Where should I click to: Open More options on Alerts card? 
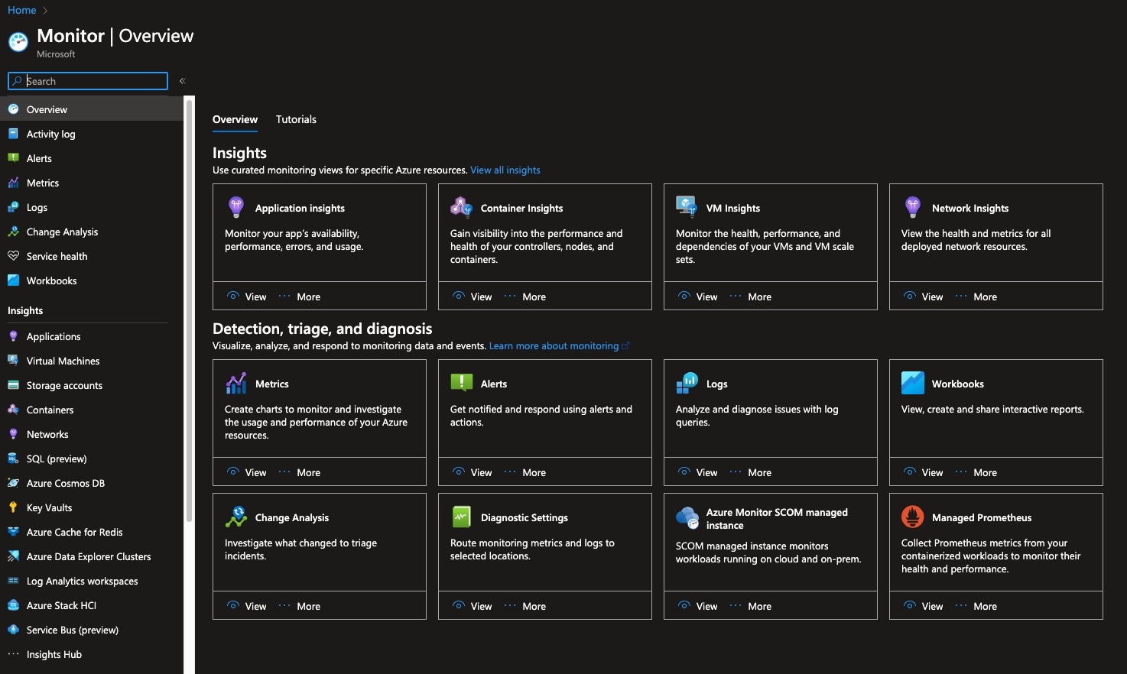pos(525,472)
